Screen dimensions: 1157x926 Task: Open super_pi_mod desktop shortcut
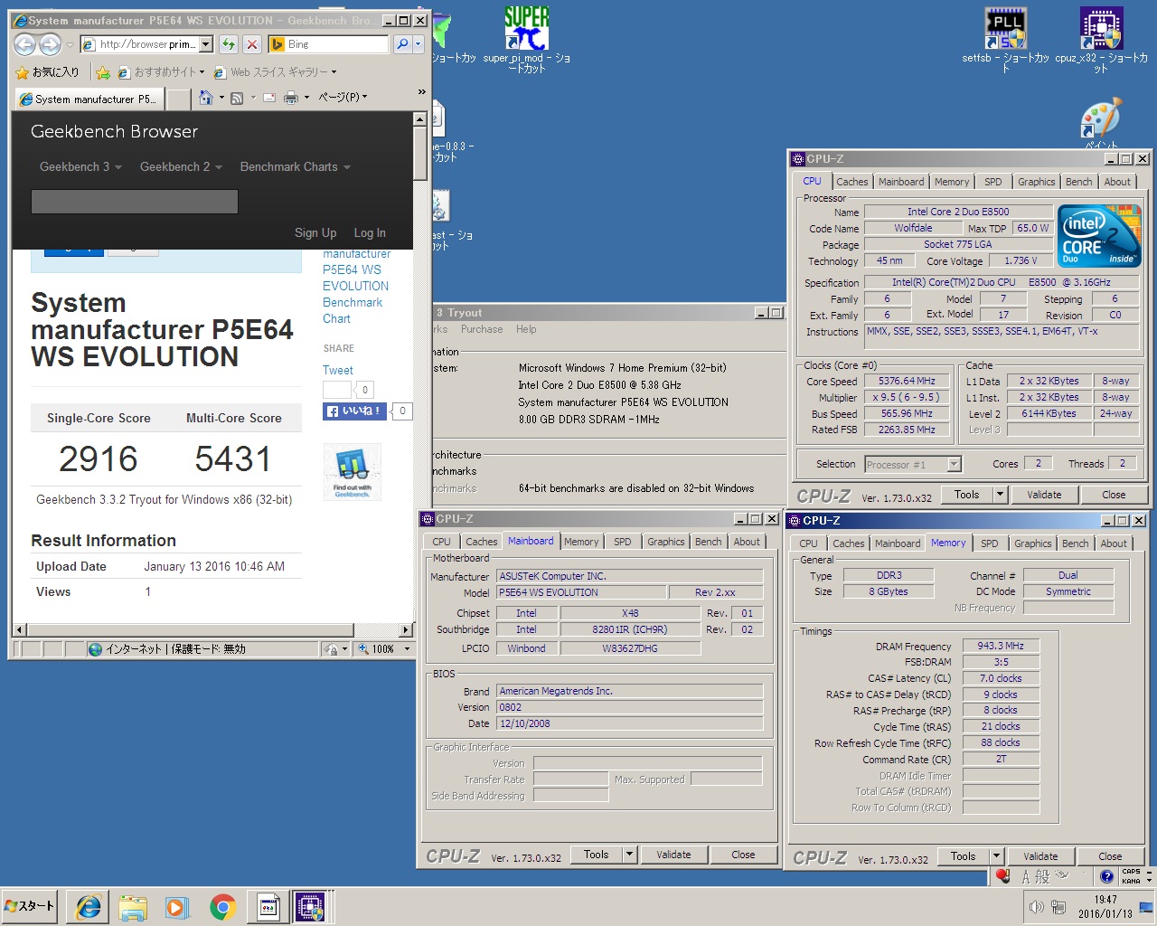point(527,41)
